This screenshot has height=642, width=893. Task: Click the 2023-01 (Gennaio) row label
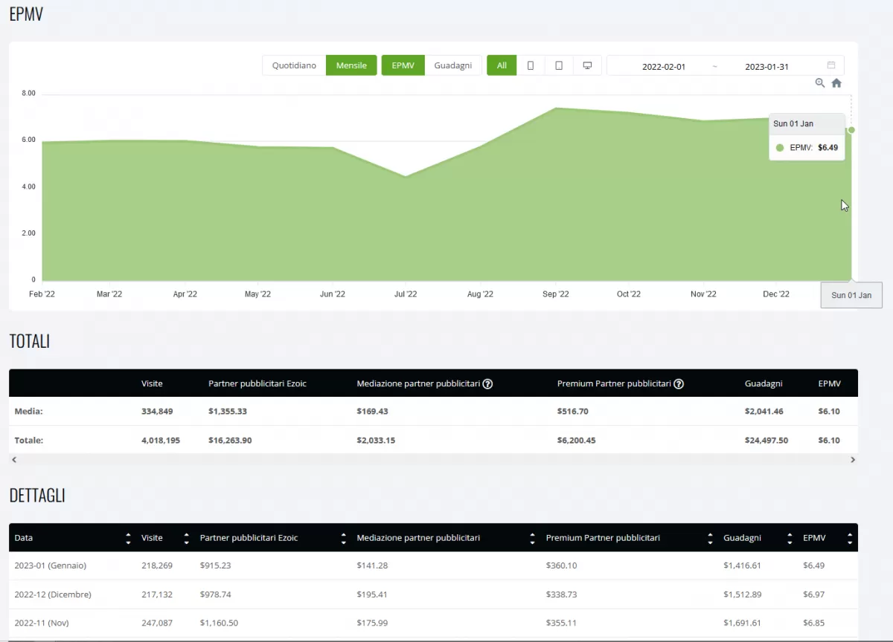point(51,566)
